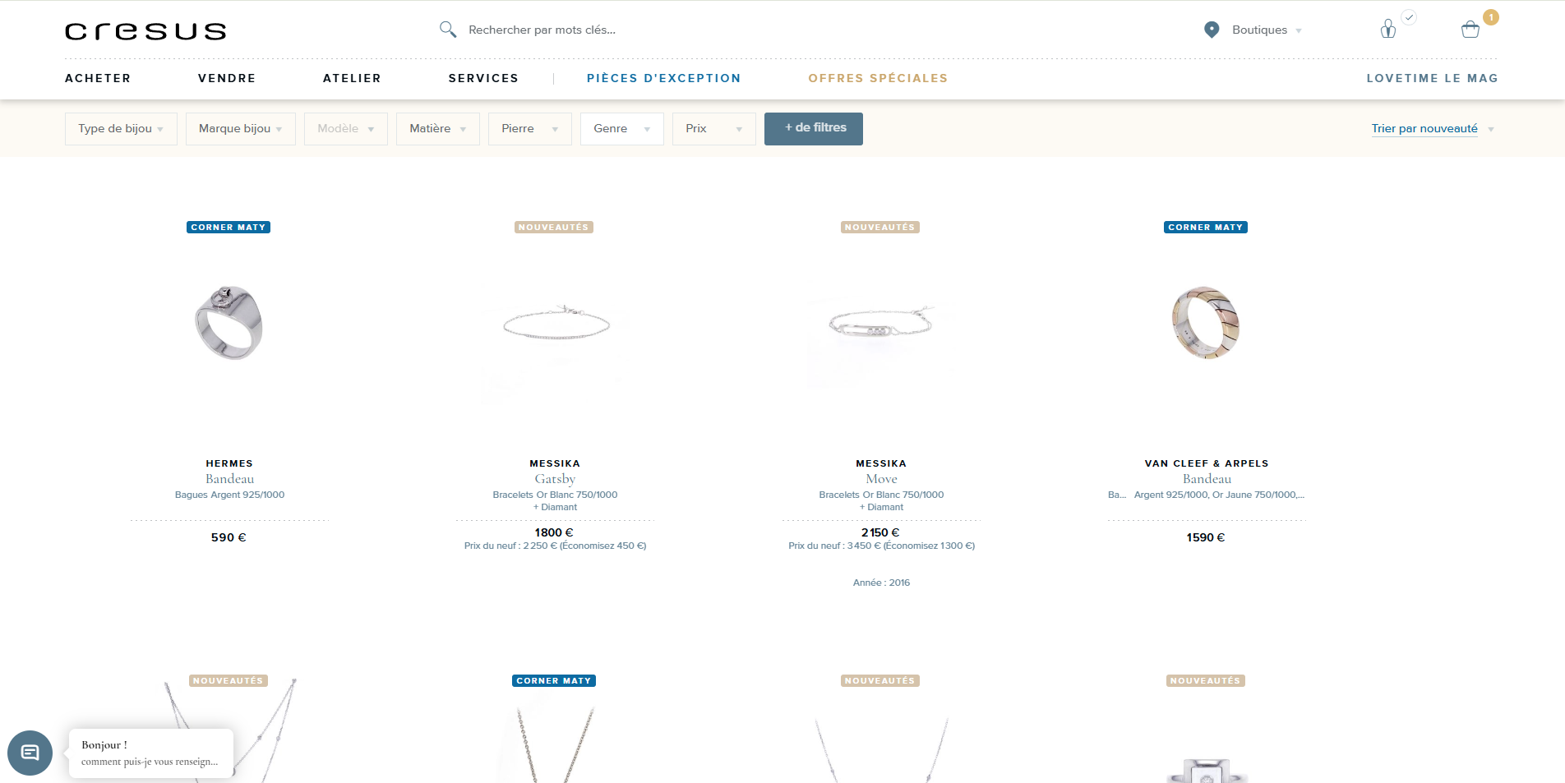Open the Marque bijou filter

(241, 129)
